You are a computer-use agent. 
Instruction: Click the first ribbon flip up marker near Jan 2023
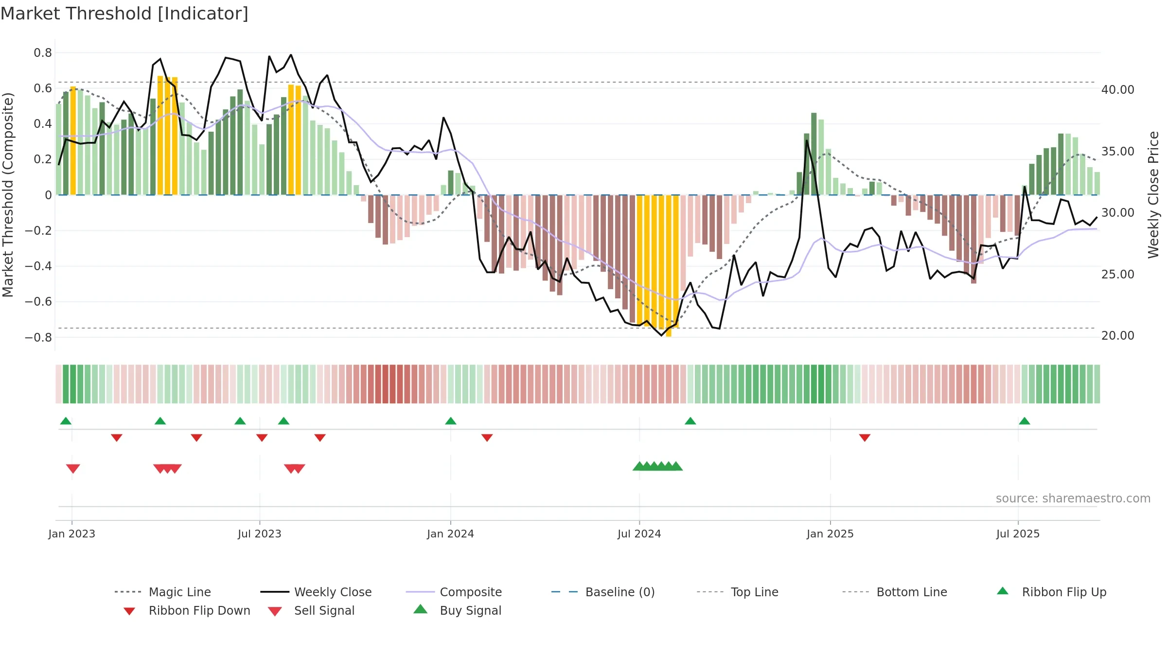pyautogui.click(x=66, y=421)
